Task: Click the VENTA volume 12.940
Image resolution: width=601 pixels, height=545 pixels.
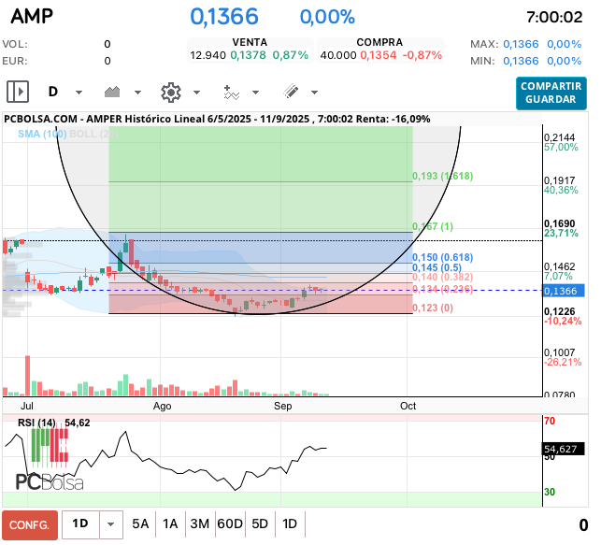Action: point(208,55)
